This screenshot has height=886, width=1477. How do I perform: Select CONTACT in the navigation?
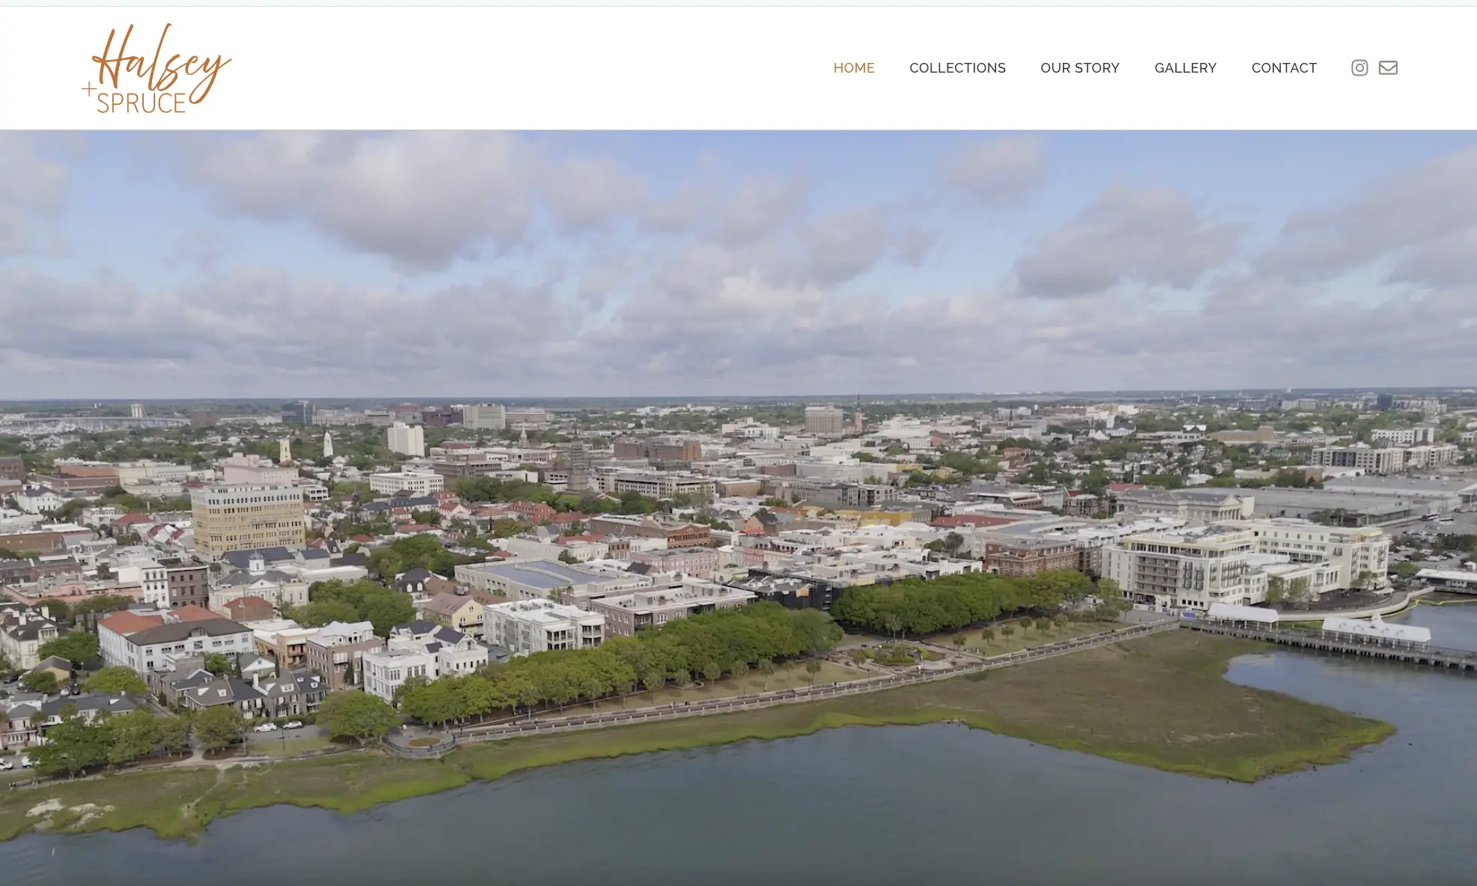pyautogui.click(x=1284, y=68)
